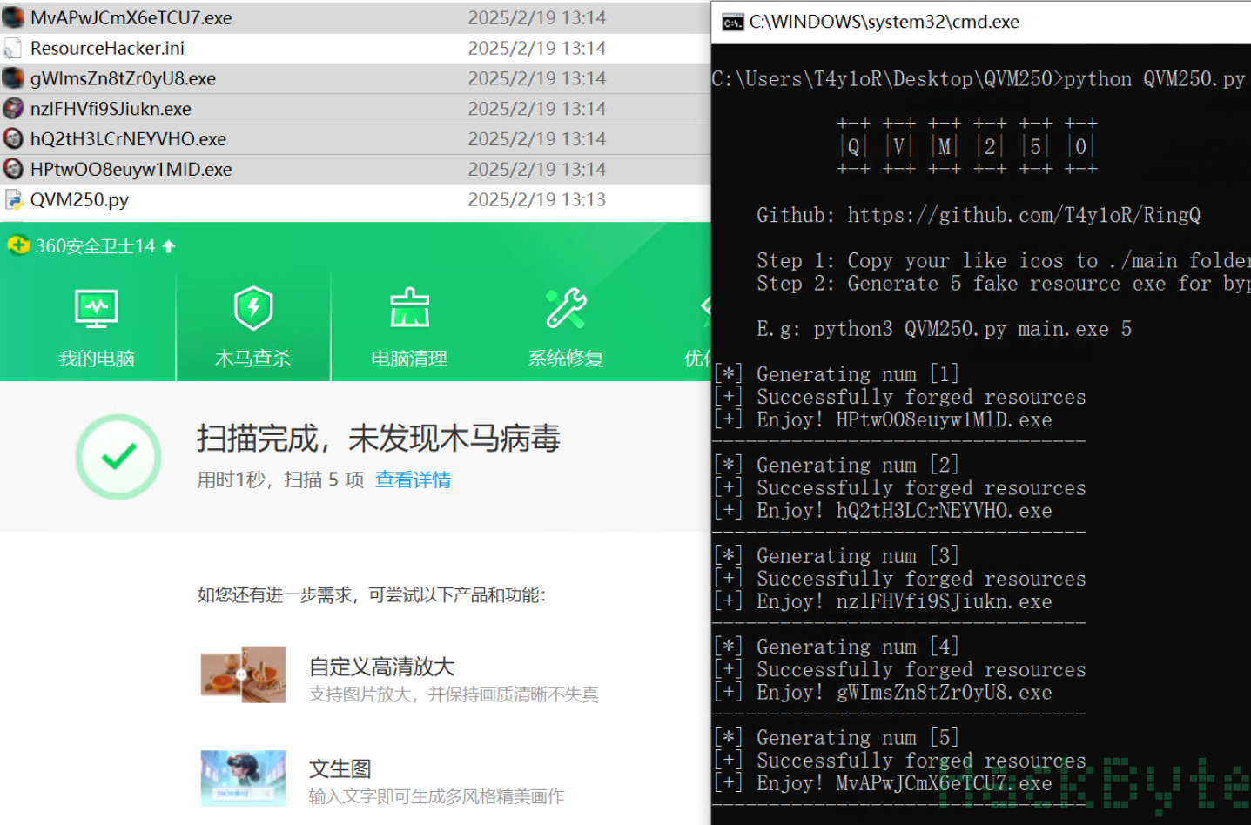Viewport: 1251px width, 825px height.
Task: Open 电脑清理 broom icon
Action: point(409,308)
